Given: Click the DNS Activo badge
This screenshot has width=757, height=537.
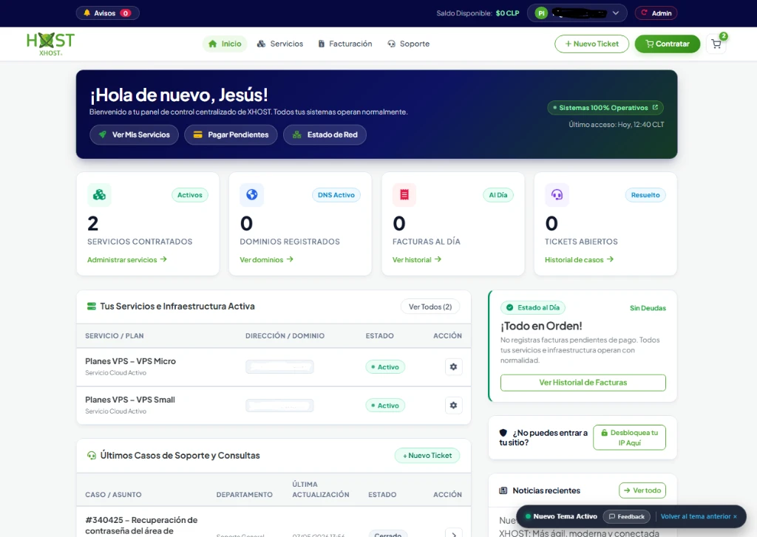Looking at the screenshot, I should point(336,195).
